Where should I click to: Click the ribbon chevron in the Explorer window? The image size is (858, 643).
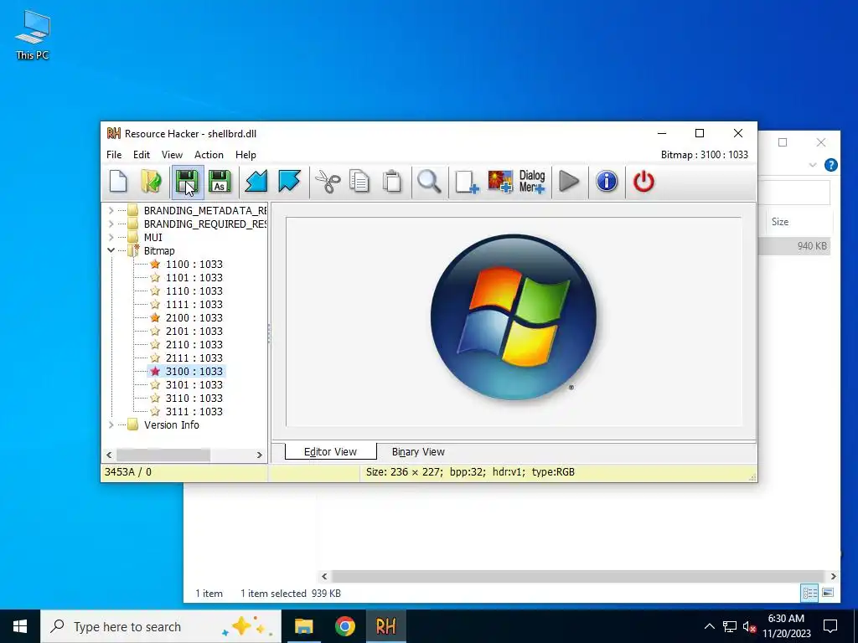pos(813,165)
